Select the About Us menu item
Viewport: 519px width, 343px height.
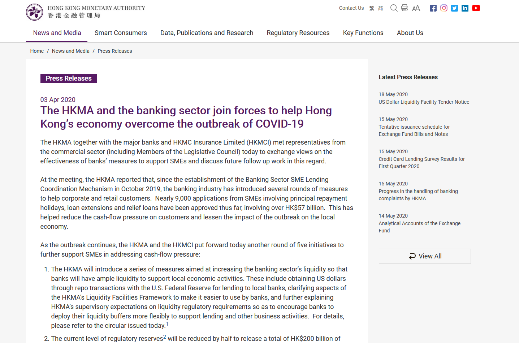pyautogui.click(x=410, y=33)
